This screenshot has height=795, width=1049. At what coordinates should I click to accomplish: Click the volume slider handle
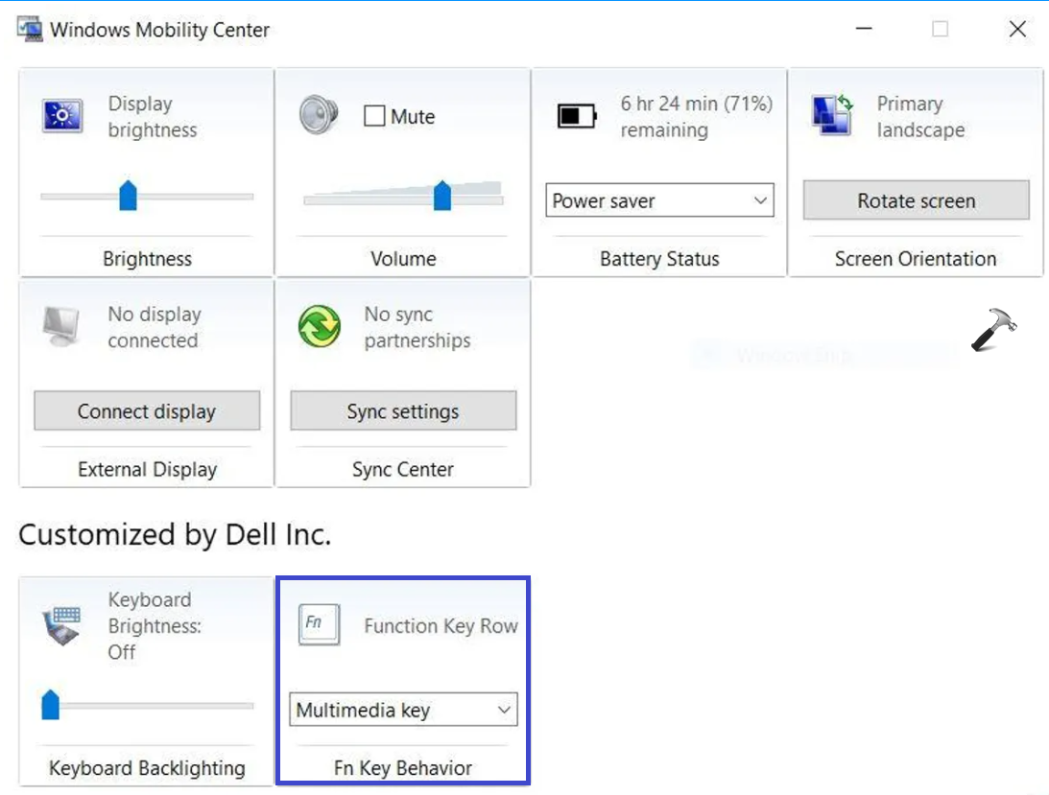click(x=442, y=195)
